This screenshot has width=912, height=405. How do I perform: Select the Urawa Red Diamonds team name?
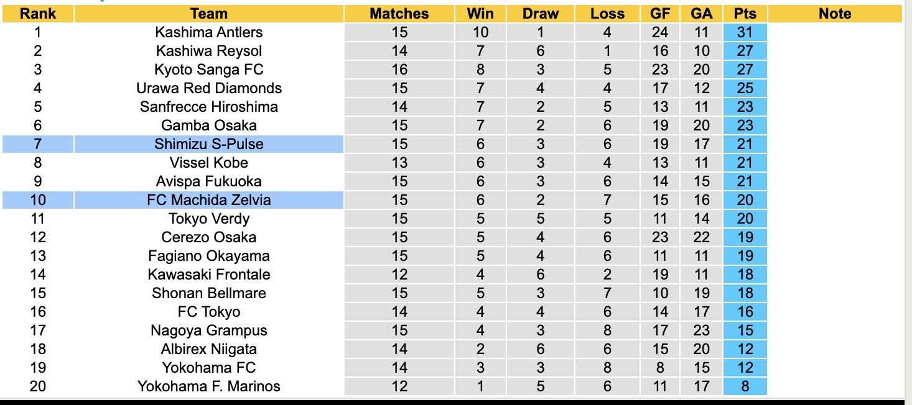click(x=209, y=88)
